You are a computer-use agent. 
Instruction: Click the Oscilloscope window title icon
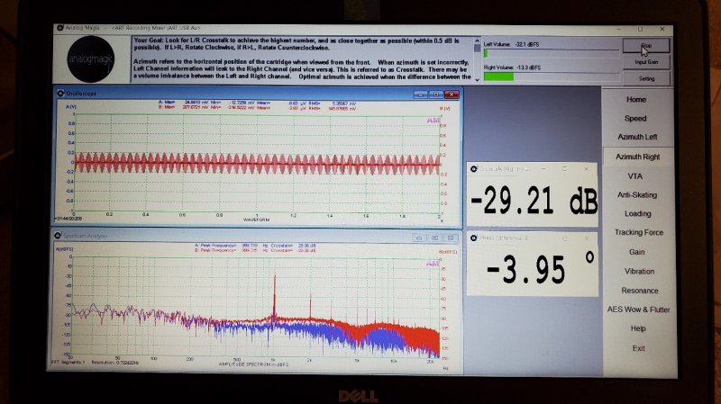tap(60, 94)
